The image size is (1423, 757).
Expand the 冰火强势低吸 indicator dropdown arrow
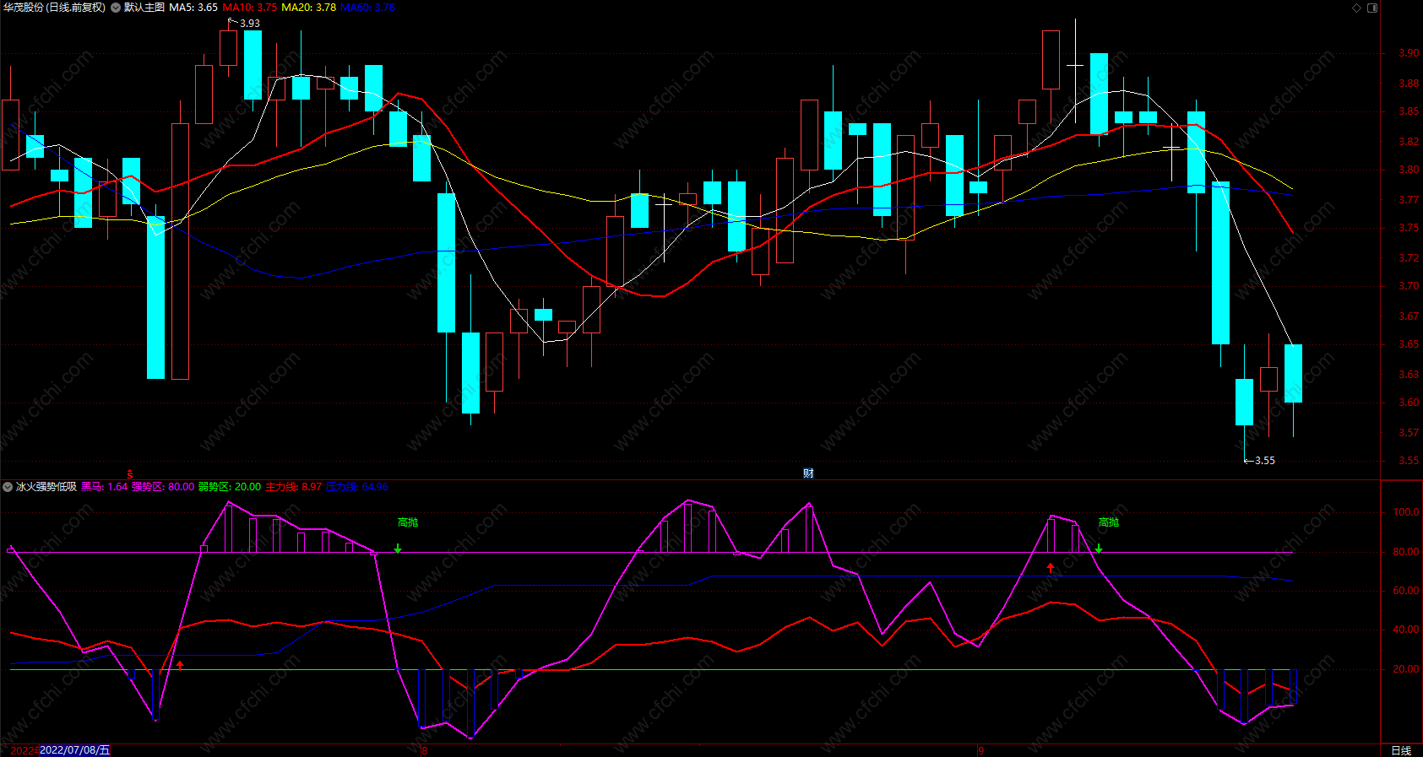point(8,487)
